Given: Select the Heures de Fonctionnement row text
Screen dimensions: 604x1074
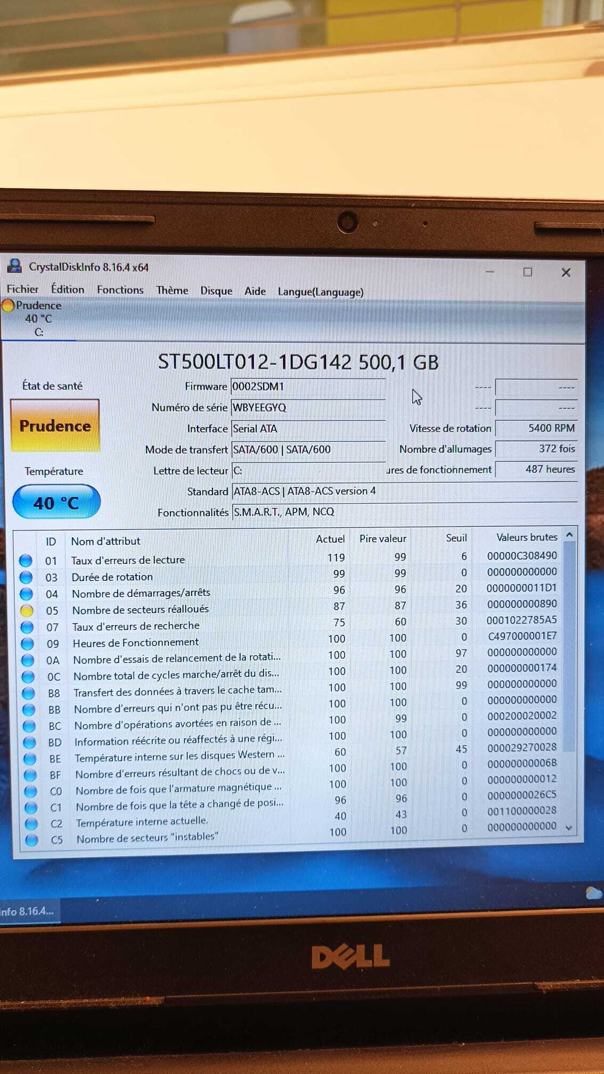Looking at the screenshot, I should [135, 642].
